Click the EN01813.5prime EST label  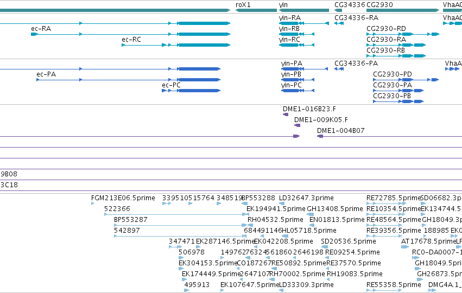coord(337,220)
